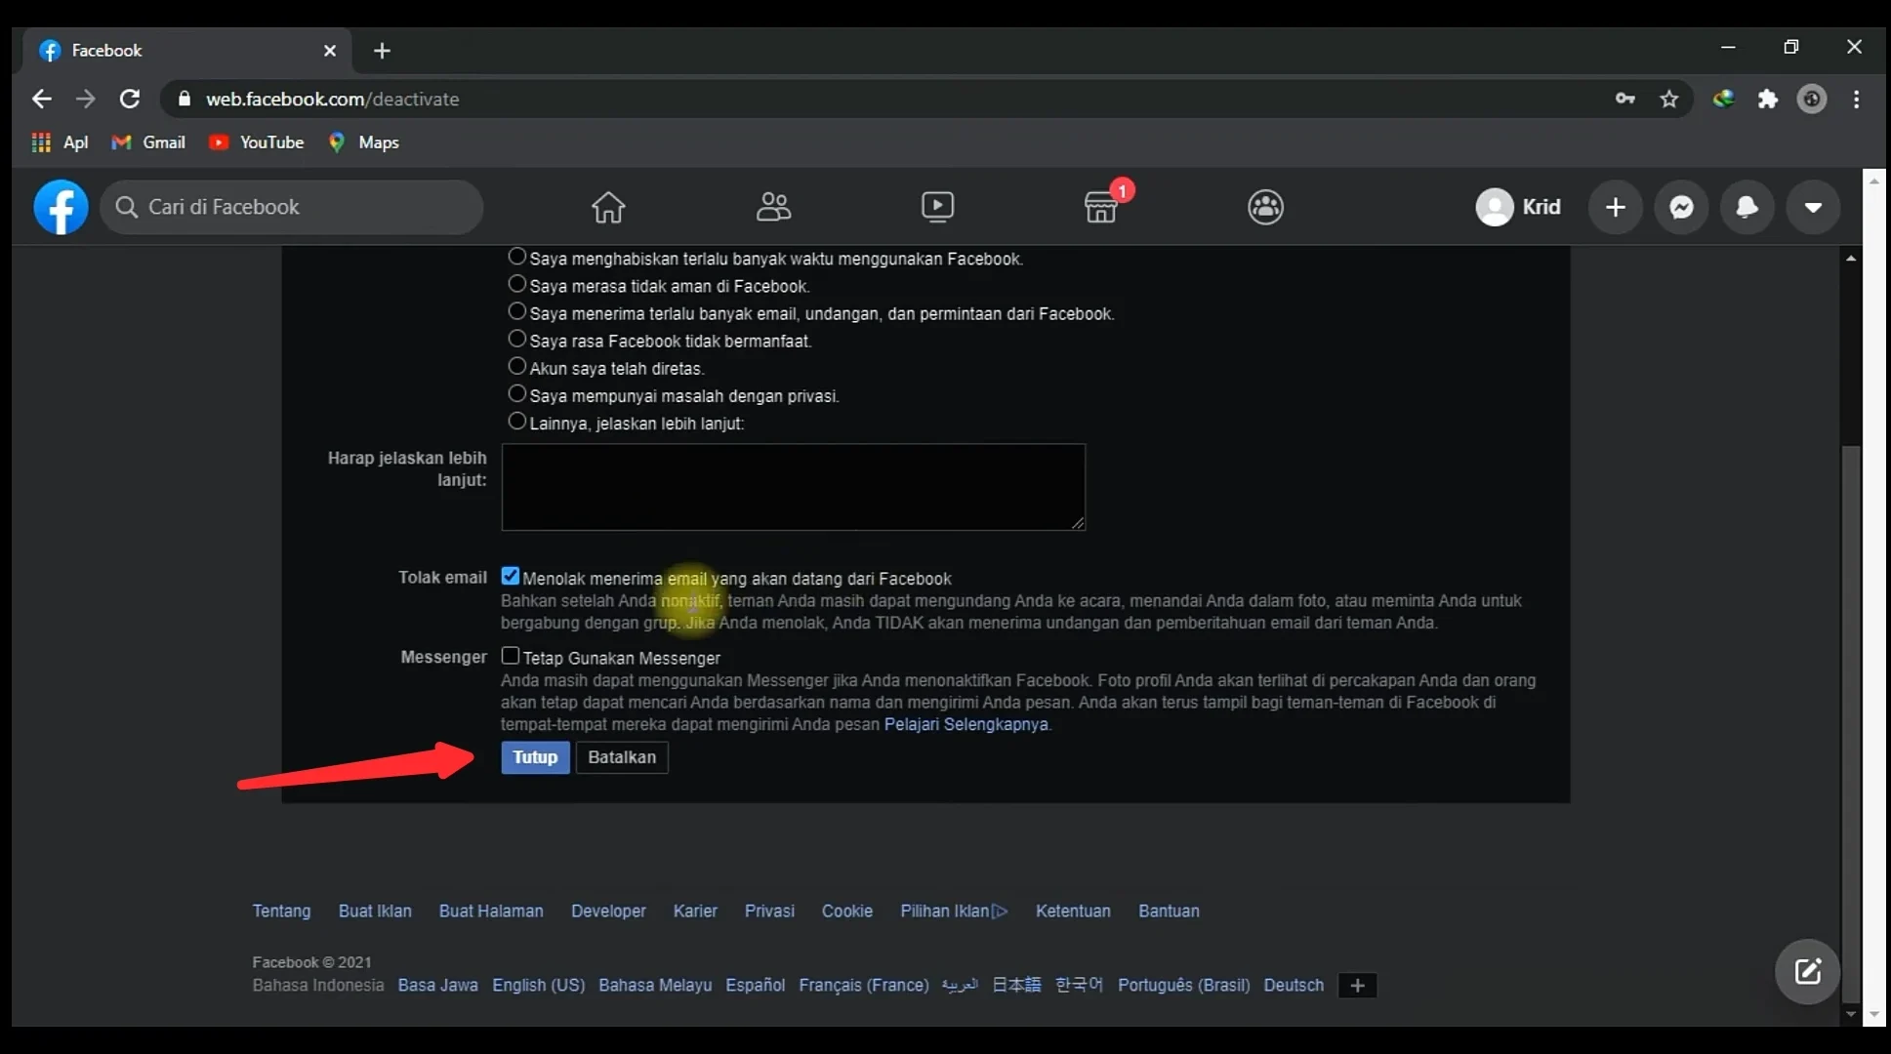The width and height of the screenshot is (1891, 1054).
Task: Open the Karier footer link
Action: (695, 911)
